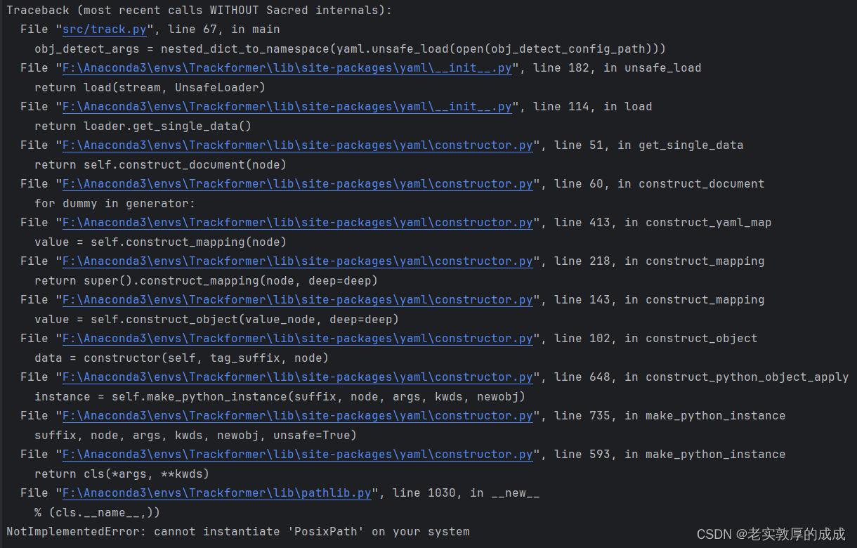Image resolution: width=857 pixels, height=548 pixels.
Task: Open the pathlib.py link at line 1030
Action: click(x=218, y=492)
